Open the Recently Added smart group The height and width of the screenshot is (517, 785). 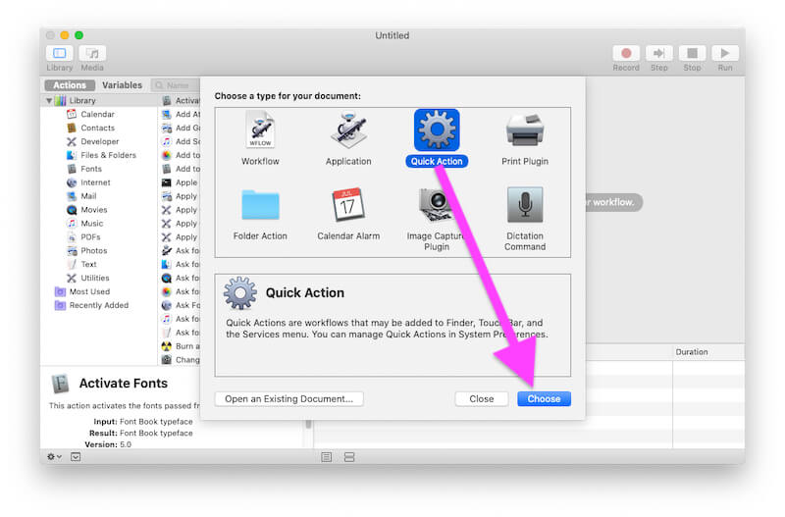[x=99, y=305]
